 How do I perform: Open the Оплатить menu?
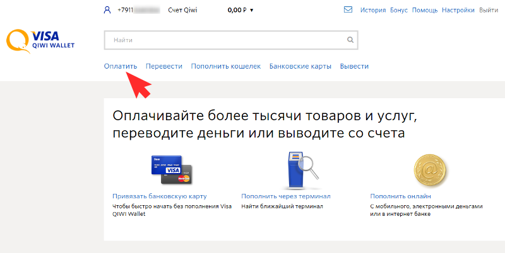coord(121,66)
